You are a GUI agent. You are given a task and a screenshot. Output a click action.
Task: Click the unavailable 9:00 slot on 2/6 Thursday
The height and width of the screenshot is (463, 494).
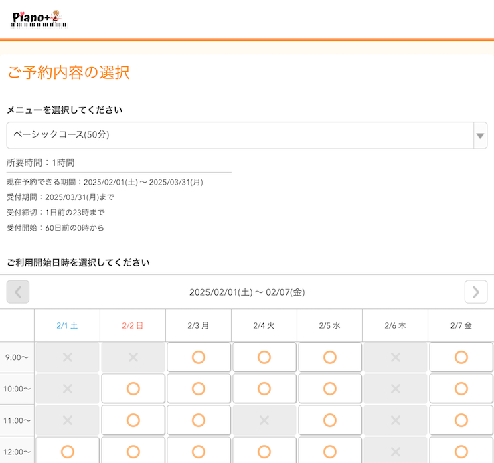[396, 357]
